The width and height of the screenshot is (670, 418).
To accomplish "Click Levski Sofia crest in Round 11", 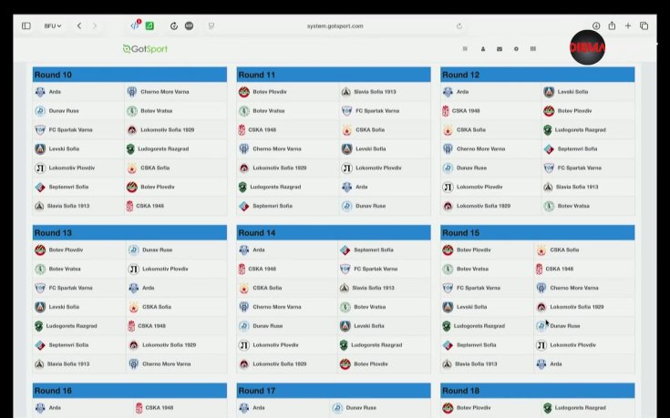I will click(x=346, y=149).
